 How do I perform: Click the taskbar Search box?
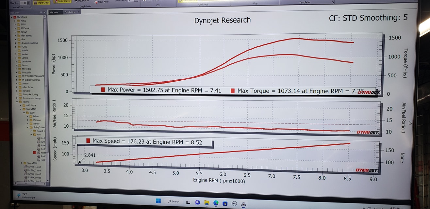pos(174,201)
